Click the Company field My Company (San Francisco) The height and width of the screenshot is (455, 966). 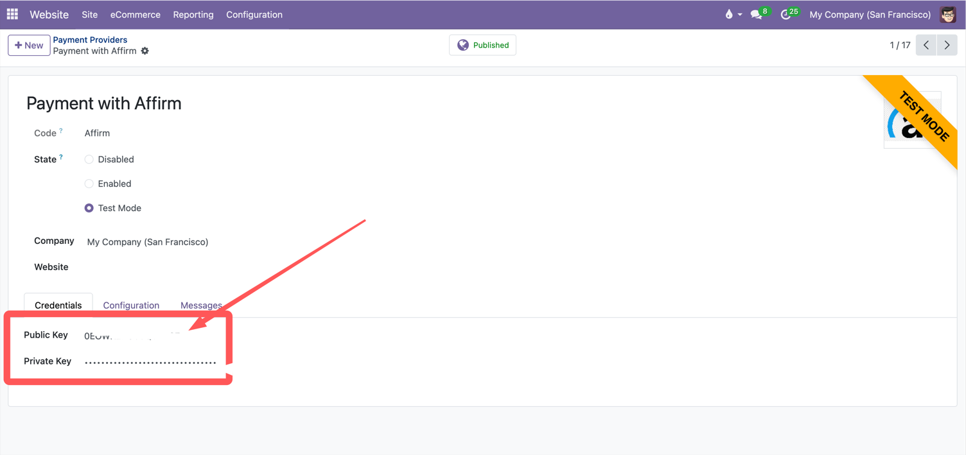coord(148,242)
